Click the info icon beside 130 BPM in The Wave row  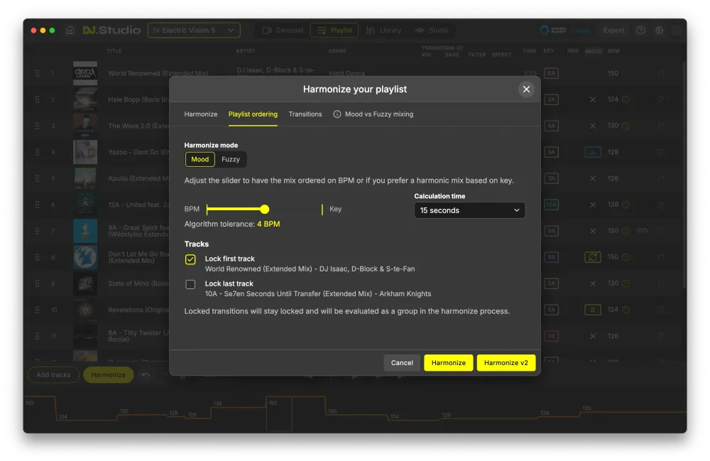(626, 126)
